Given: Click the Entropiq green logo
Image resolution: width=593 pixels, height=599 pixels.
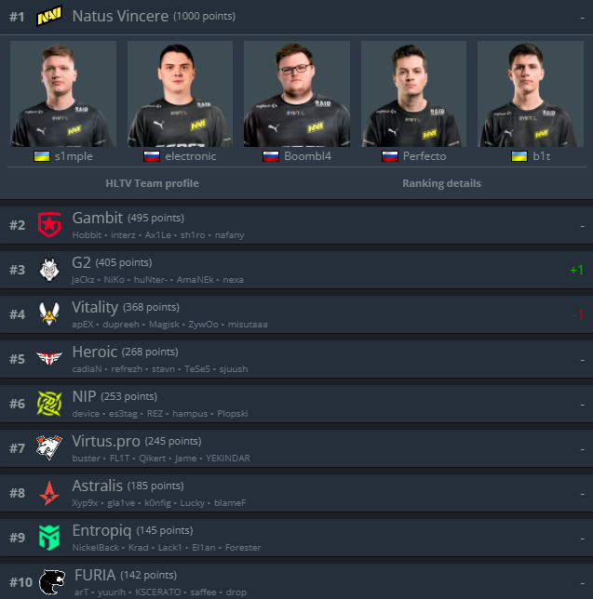Looking at the screenshot, I should tap(49, 538).
